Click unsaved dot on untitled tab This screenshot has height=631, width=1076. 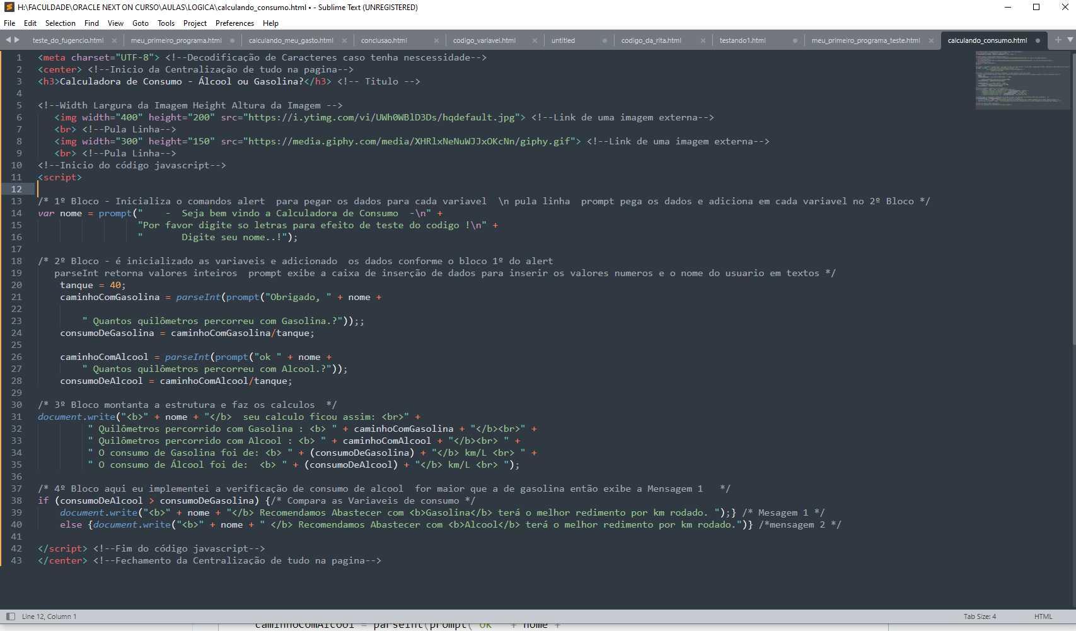tap(605, 40)
